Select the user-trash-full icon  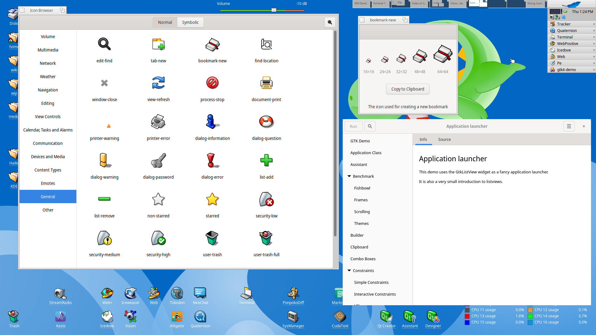click(266, 238)
